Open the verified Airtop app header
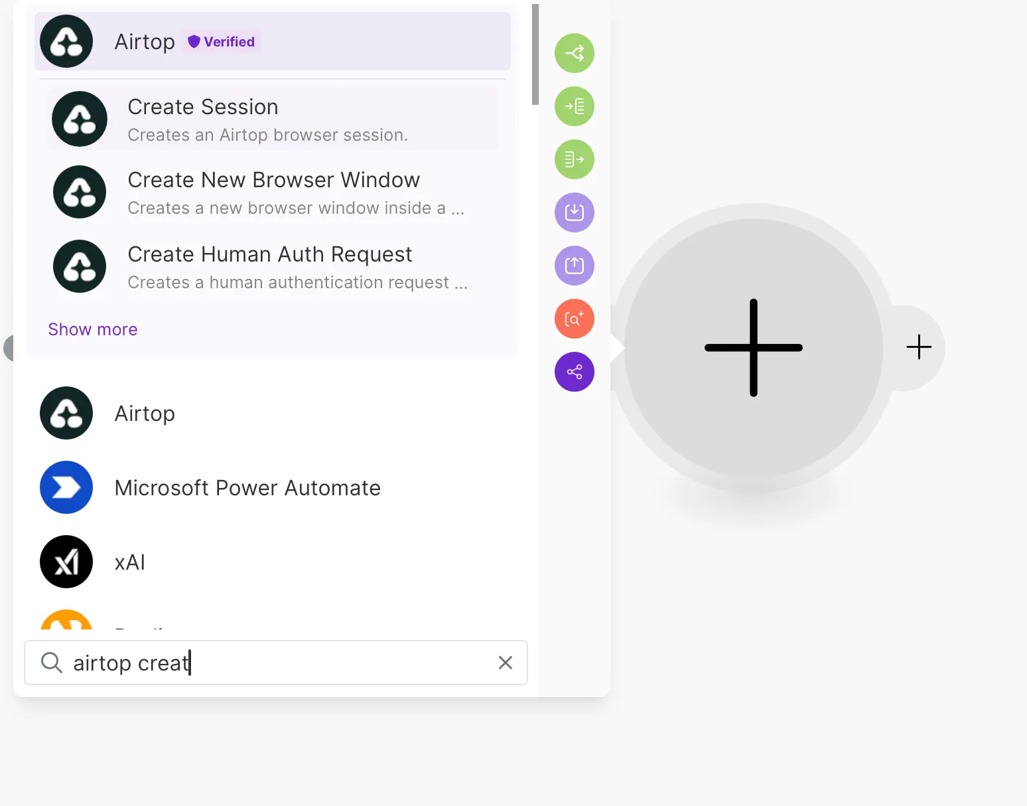The width and height of the screenshot is (1027, 806). point(273,41)
